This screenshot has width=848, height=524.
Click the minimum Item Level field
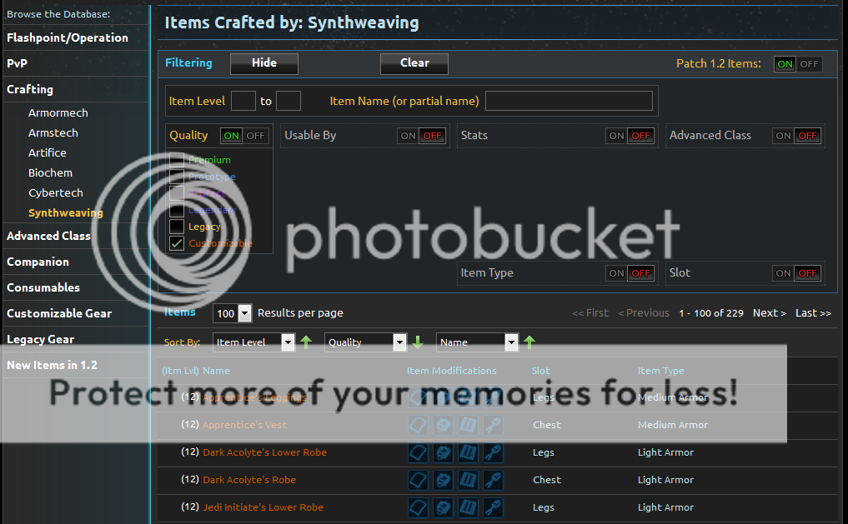tap(243, 101)
